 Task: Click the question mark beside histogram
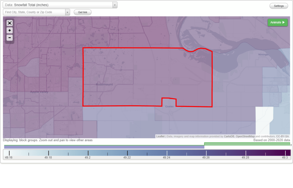point(291,145)
